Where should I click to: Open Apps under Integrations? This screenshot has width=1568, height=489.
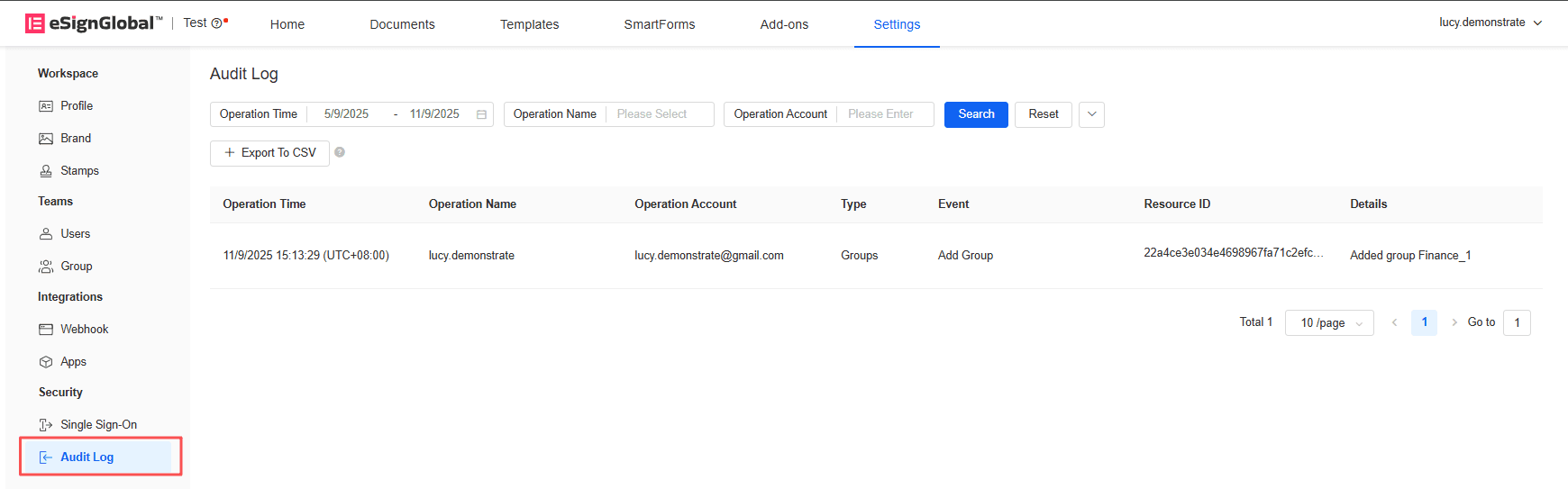tap(73, 362)
